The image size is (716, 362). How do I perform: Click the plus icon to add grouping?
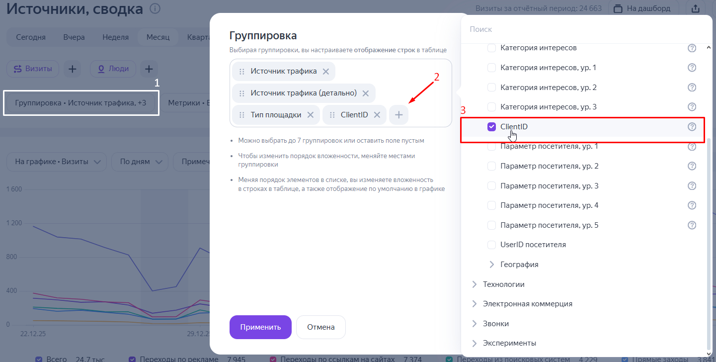(398, 115)
